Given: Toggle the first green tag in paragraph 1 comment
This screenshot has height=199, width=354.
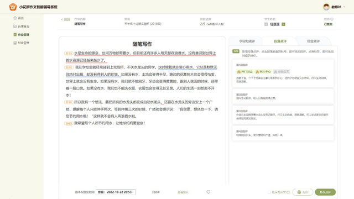Looking at the screenshot, I should click(244, 71).
